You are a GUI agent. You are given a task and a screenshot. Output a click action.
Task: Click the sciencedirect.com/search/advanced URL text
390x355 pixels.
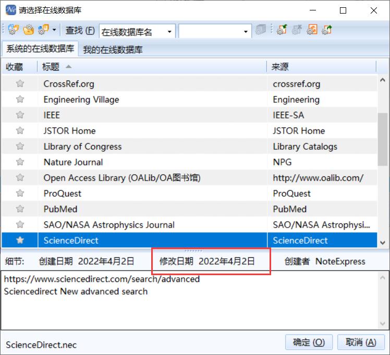102,279
